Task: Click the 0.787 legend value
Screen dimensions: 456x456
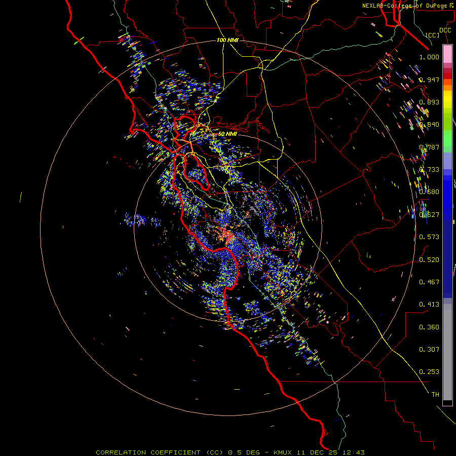Action: point(429,147)
